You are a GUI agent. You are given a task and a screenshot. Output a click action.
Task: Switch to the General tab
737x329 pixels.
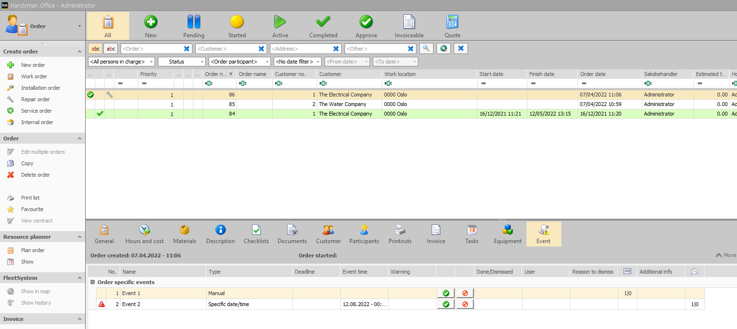click(104, 234)
